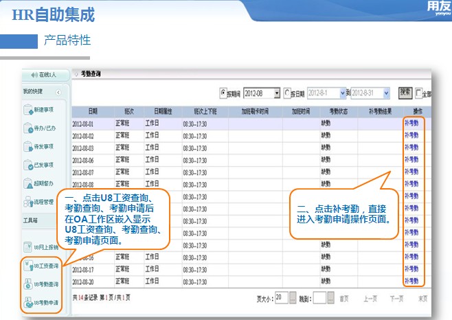Screen dimensions: 452x320
Task: Click 补考勤 link for 2012-08-20
Action: (411, 281)
